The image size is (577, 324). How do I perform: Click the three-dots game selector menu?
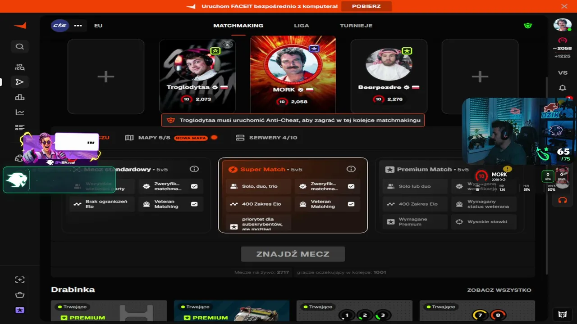tap(78, 26)
